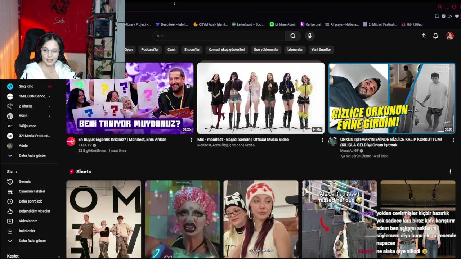The image size is (461, 259).
Task: Click the browser heart icon
Action: (457, 16)
